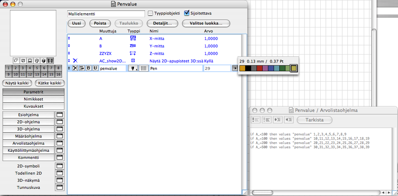Viewport: 398px width, 196px height.
Task: Select the filmstrip preview picture icon
Action: click(51, 61)
